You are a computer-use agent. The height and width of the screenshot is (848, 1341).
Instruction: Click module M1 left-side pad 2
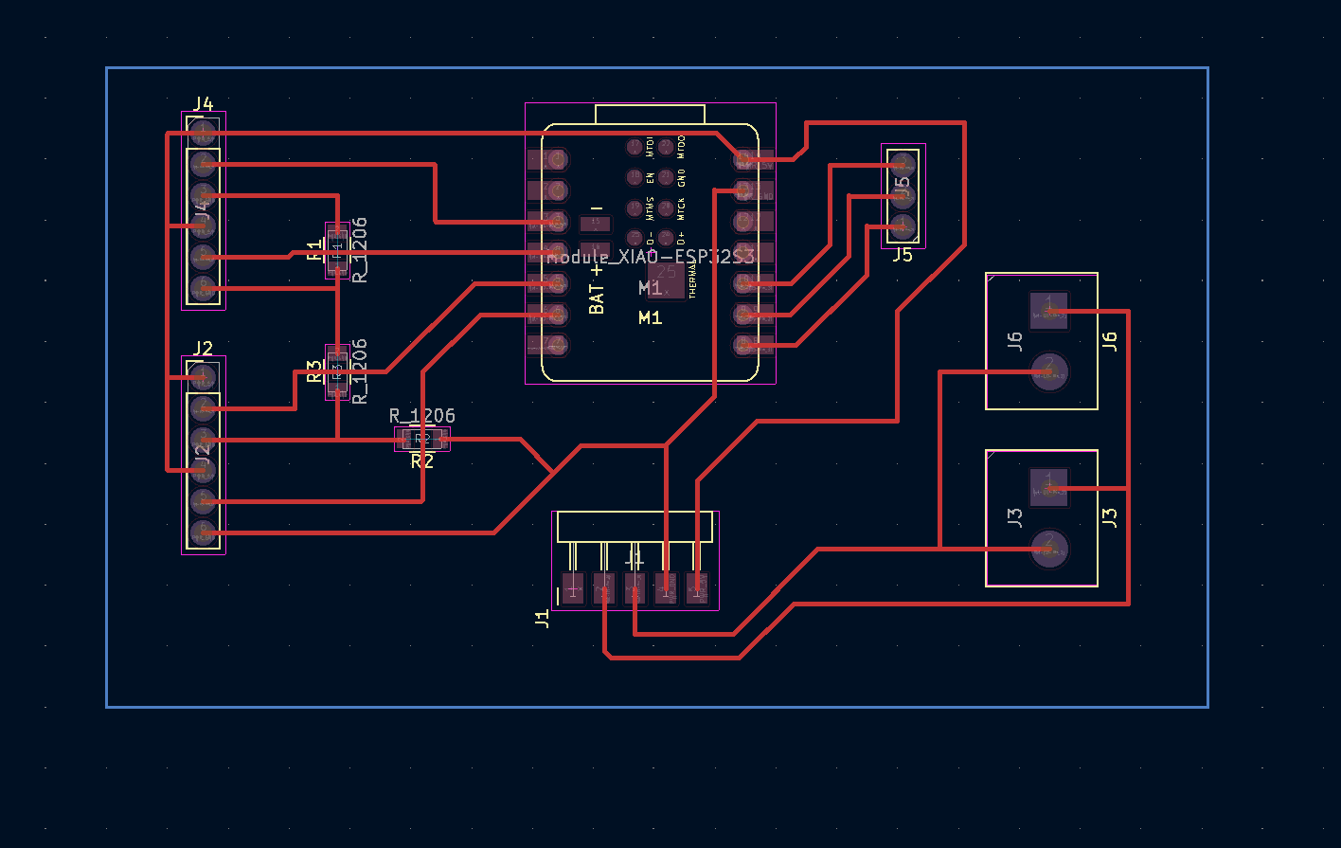[547, 189]
